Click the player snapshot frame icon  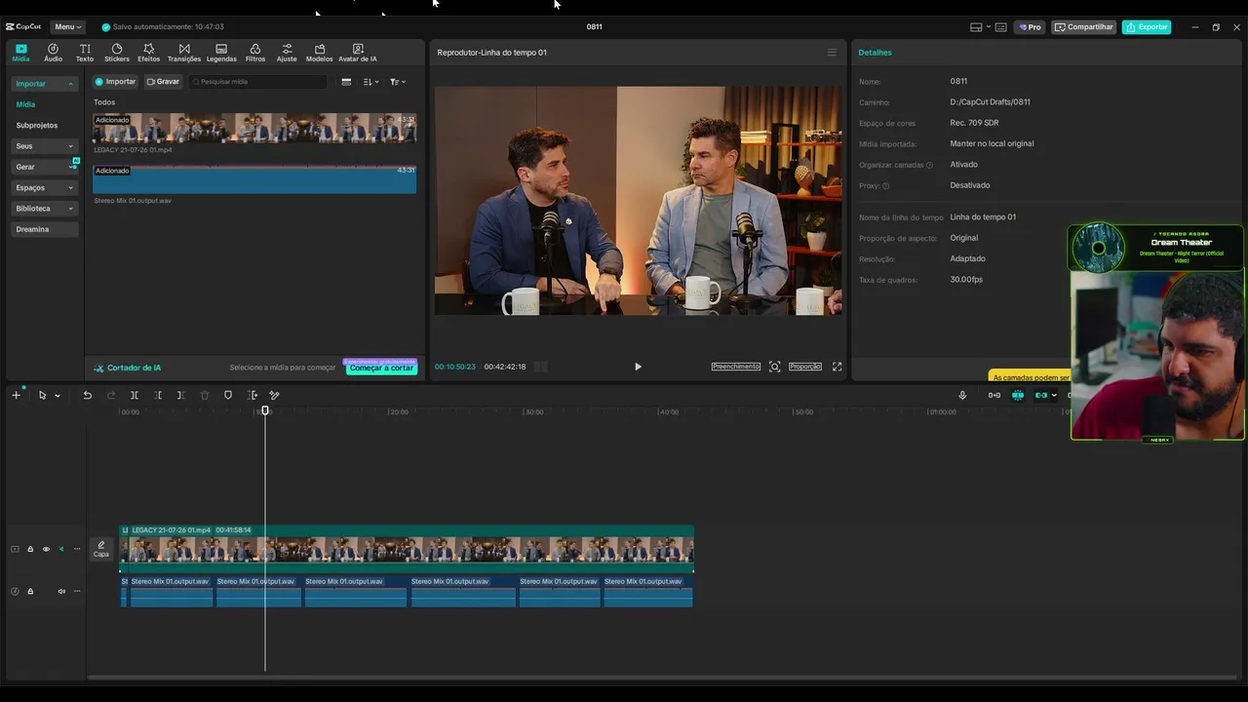774,367
